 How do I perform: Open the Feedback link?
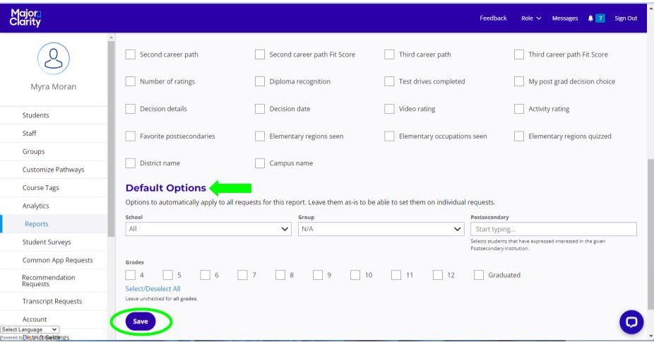click(x=493, y=18)
